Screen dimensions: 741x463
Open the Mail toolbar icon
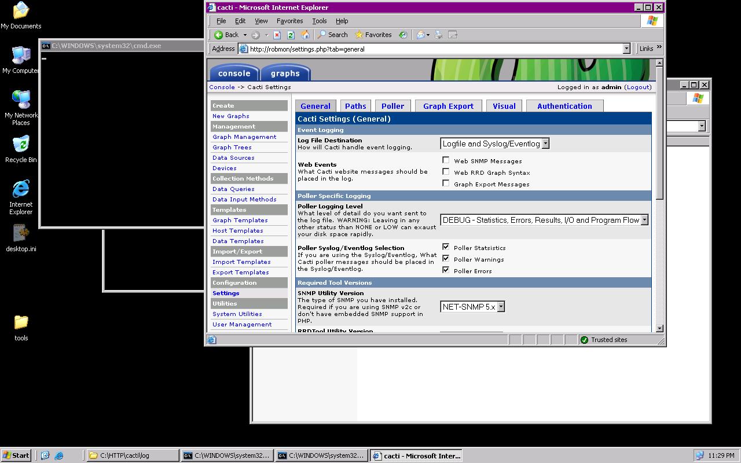tap(421, 35)
